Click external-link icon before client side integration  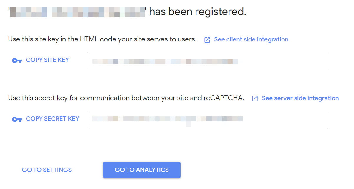(207, 40)
